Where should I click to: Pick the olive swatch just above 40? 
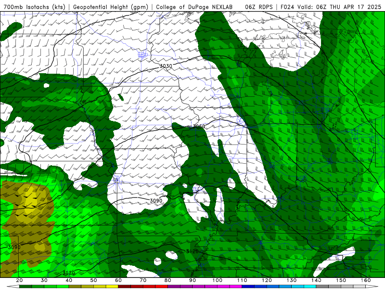tap(75, 287)
